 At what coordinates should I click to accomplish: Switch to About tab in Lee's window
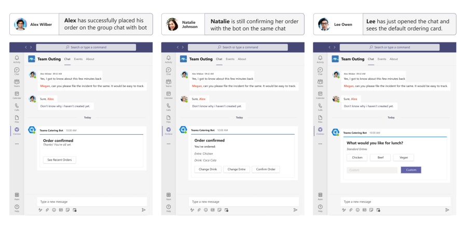point(394,59)
